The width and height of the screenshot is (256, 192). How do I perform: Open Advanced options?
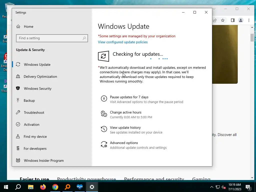point(124,143)
